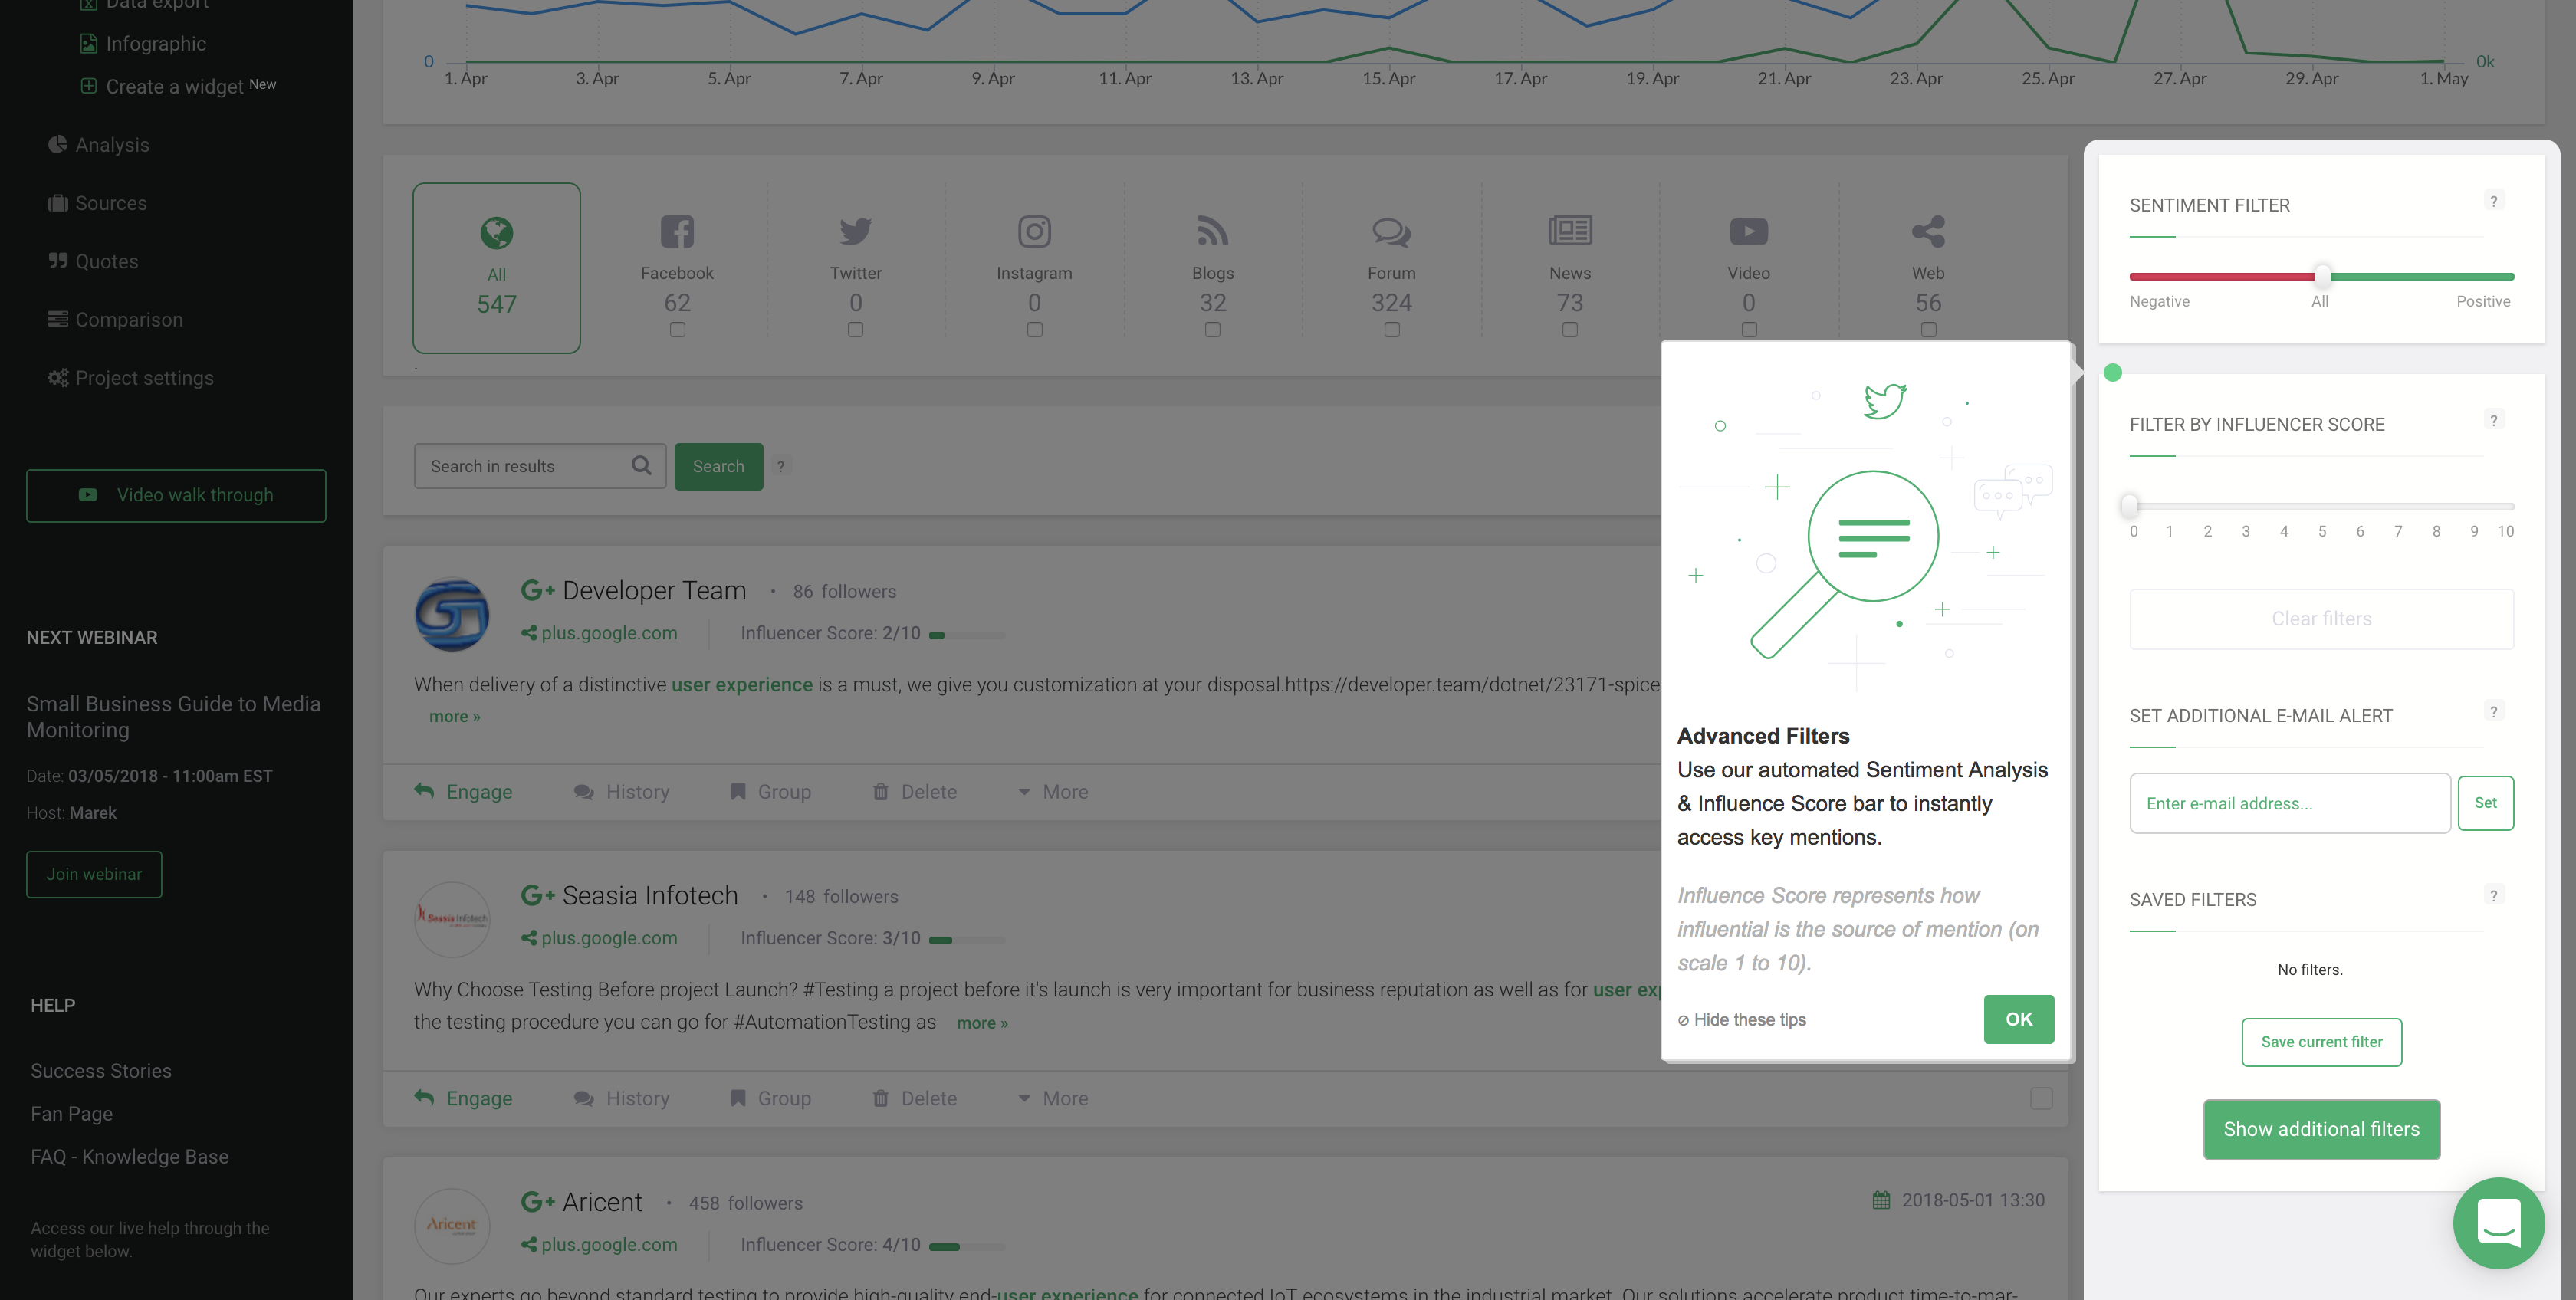2576x1300 pixels.
Task: Click the Video play icon
Action: click(x=1748, y=232)
